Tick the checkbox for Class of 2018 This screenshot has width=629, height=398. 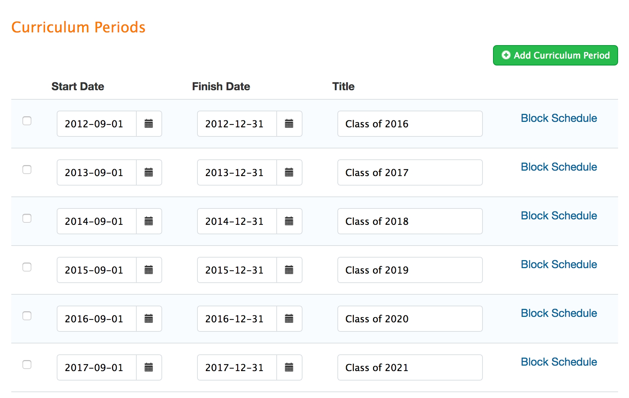point(27,218)
